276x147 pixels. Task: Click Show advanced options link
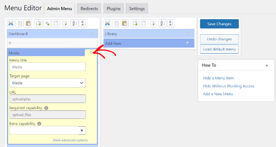click(70, 140)
